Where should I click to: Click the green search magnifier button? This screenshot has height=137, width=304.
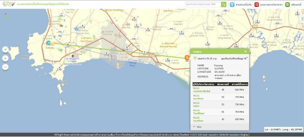click(223, 5)
